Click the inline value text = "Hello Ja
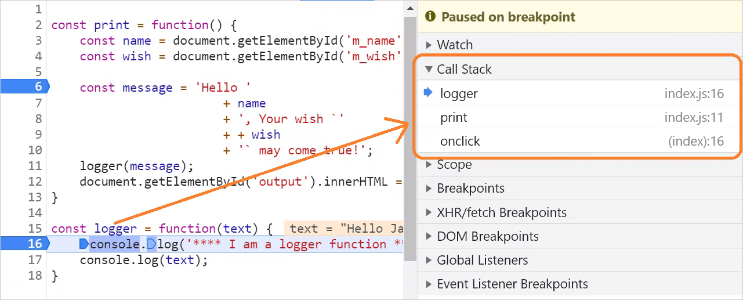Screen dimensions: 743x300 (345, 229)
